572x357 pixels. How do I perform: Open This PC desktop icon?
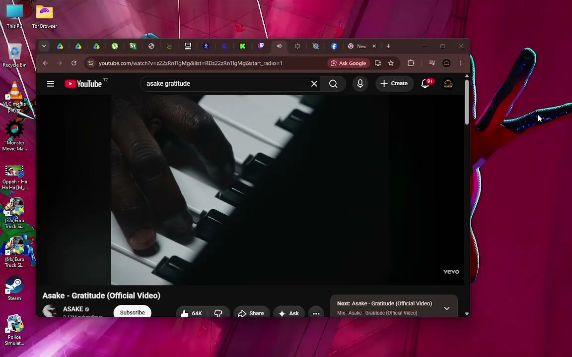[x=14, y=16]
